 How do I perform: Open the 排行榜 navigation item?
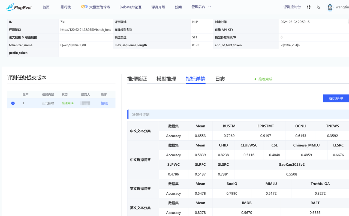point(66,7)
